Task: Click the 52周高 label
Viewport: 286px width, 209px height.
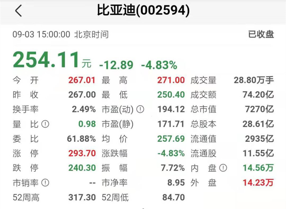Action: click(26, 198)
